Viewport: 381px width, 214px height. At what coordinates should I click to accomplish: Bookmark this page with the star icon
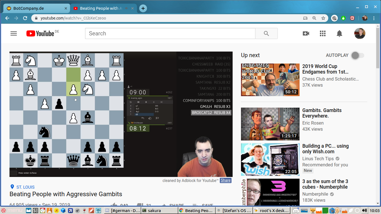[x=323, y=18]
